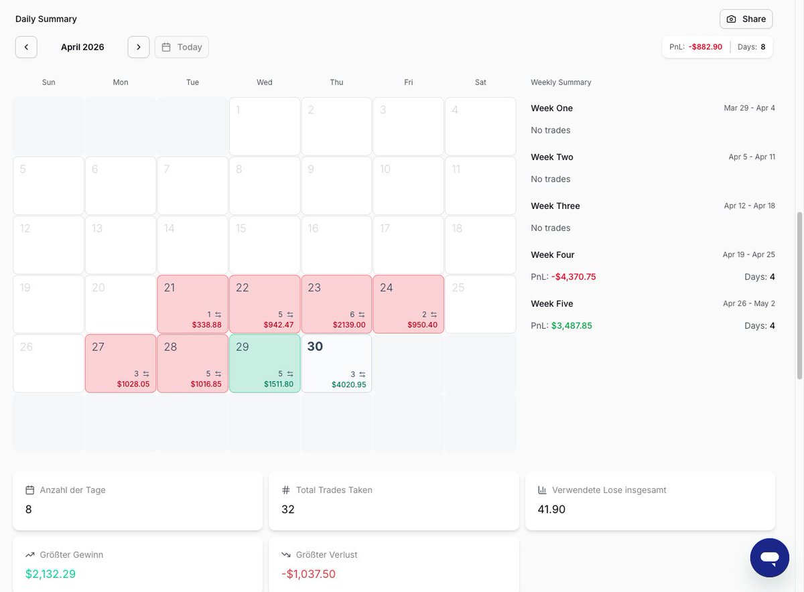Click the $1511.80 amount on April 29

278,384
